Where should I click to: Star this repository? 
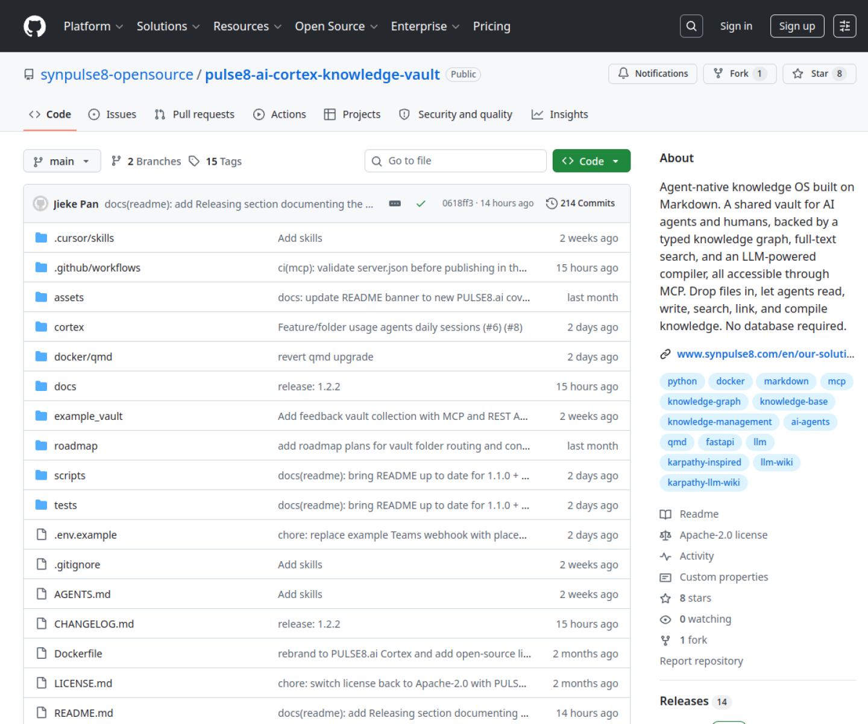point(819,74)
